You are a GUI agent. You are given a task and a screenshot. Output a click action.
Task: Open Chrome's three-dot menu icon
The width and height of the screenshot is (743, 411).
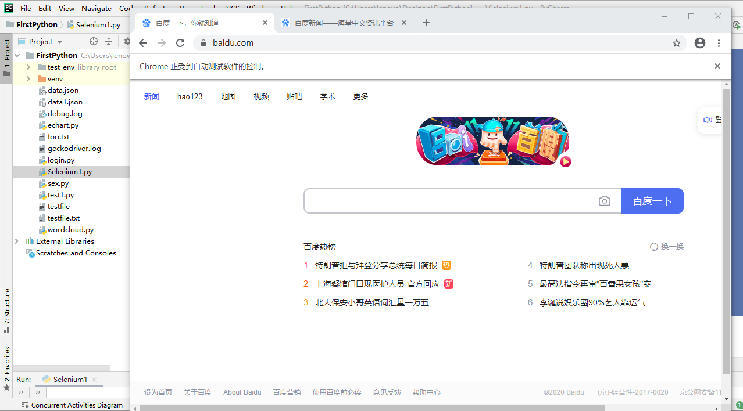pyautogui.click(x=719, y=42)
